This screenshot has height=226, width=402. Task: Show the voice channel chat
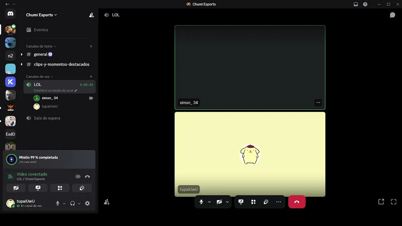pos(392,15)
